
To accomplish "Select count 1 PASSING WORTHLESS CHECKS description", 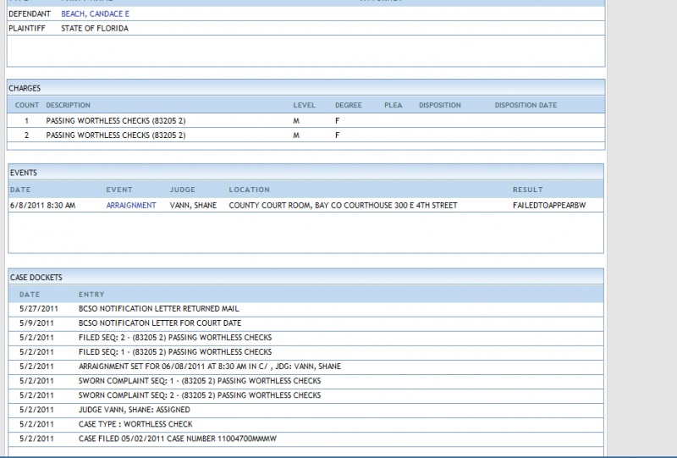I will pos(116,120).
